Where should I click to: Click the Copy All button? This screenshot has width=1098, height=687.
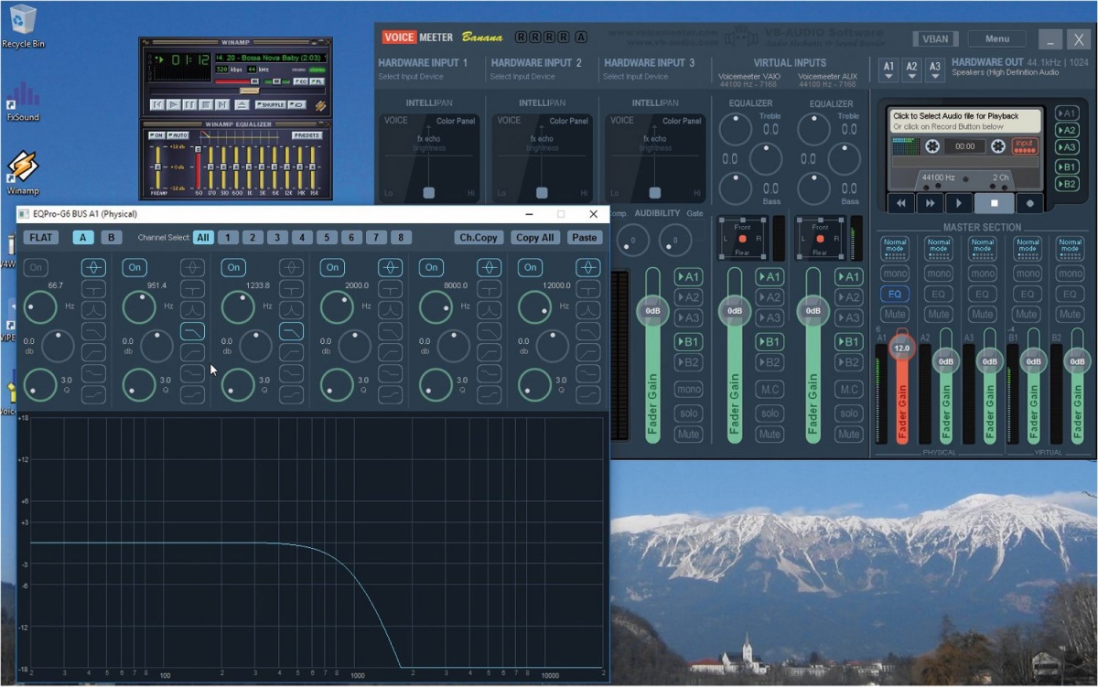coord(534,238)
